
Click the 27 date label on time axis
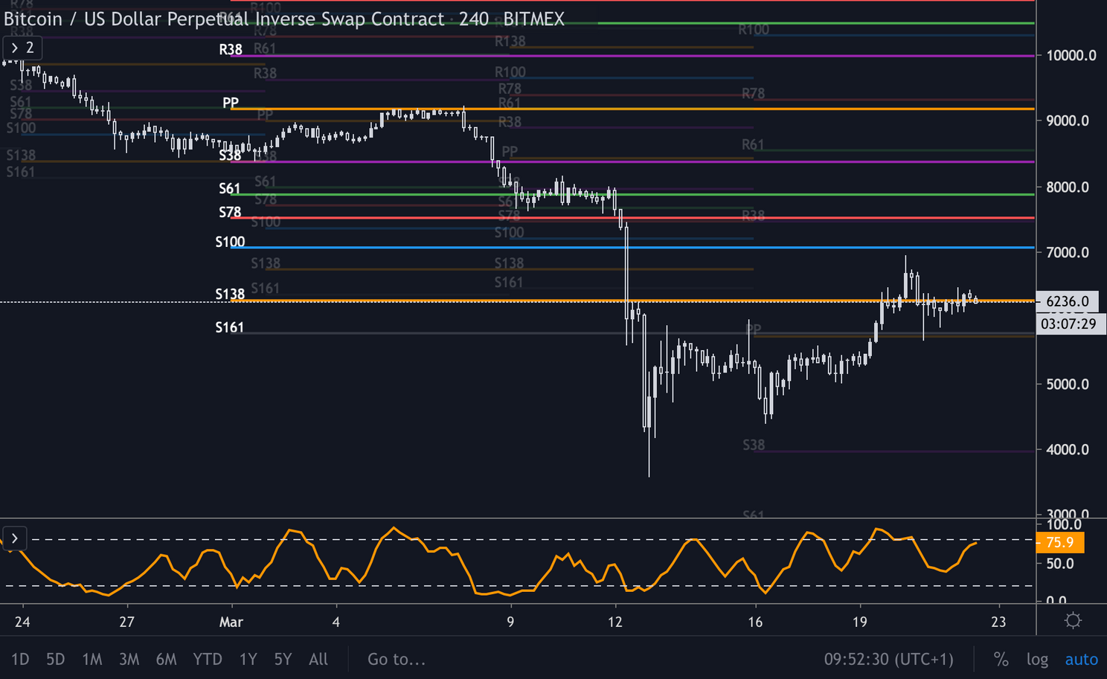[127, 622]
